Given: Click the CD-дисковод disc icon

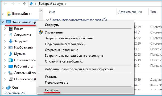Looking at the screenshot, I should 11,79.
